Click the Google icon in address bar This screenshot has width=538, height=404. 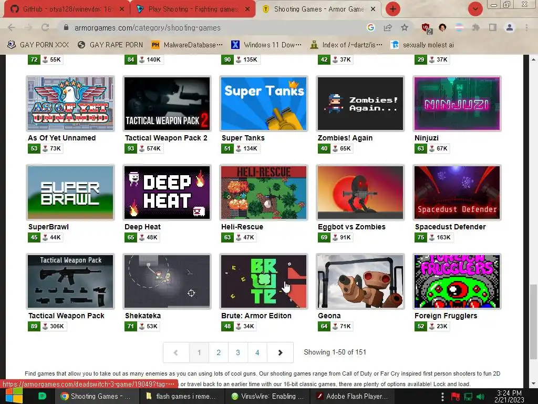(370, 27)
